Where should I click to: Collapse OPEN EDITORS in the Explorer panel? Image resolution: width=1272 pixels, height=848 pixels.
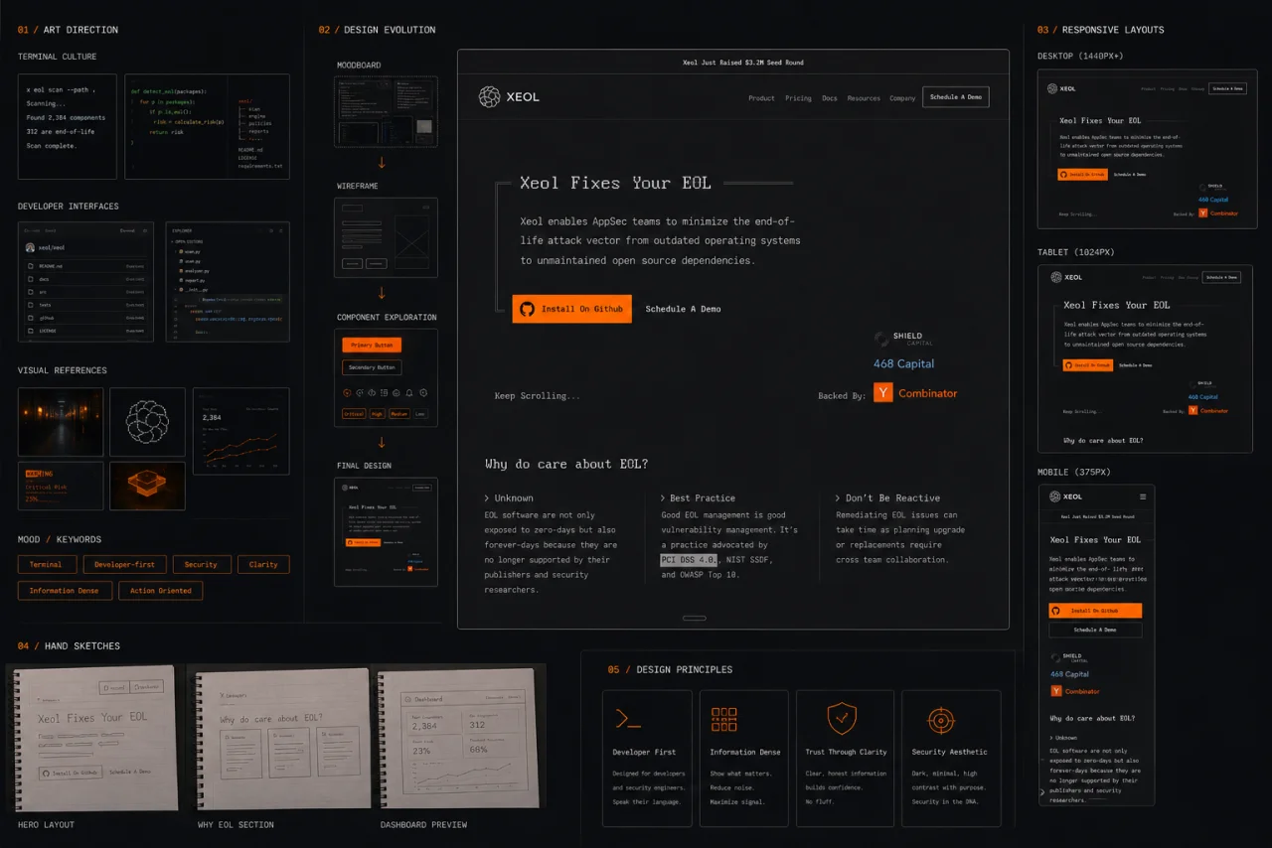[189, 241]
